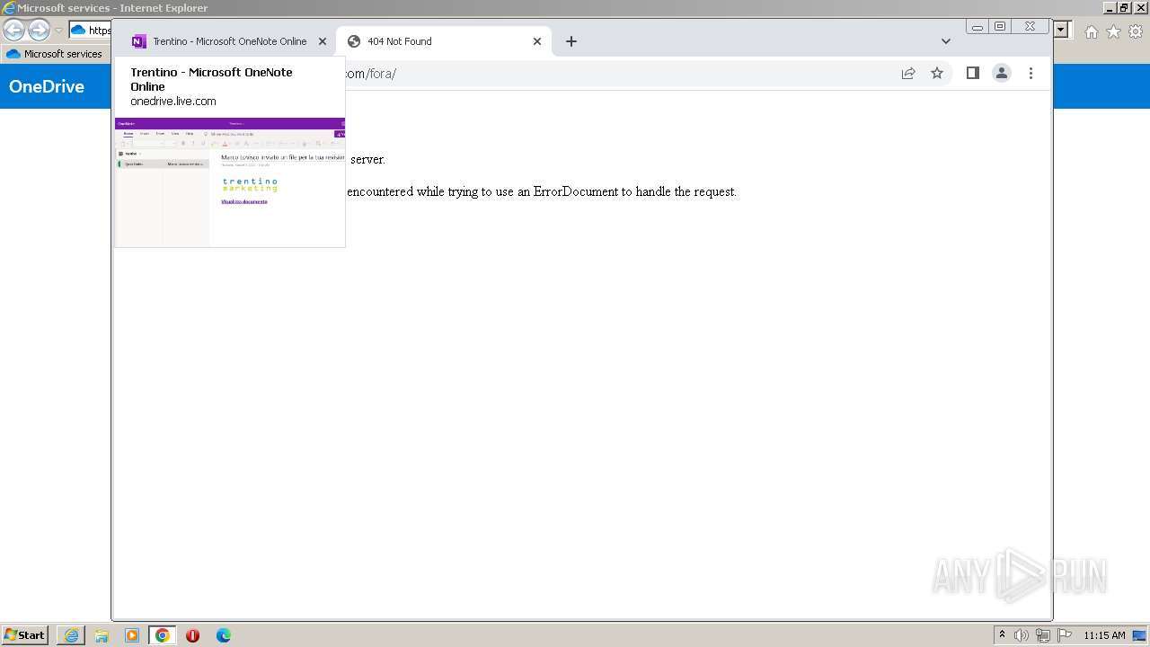The height and width of the screenshot is (647, 1150).
Task: Open the Internet Explorer Home button
Action: point(1091,31)
